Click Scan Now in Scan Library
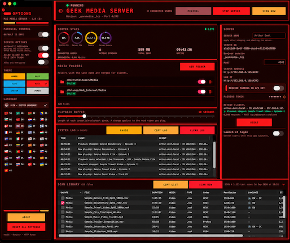 pyautogui.click(x=205, y=184)
